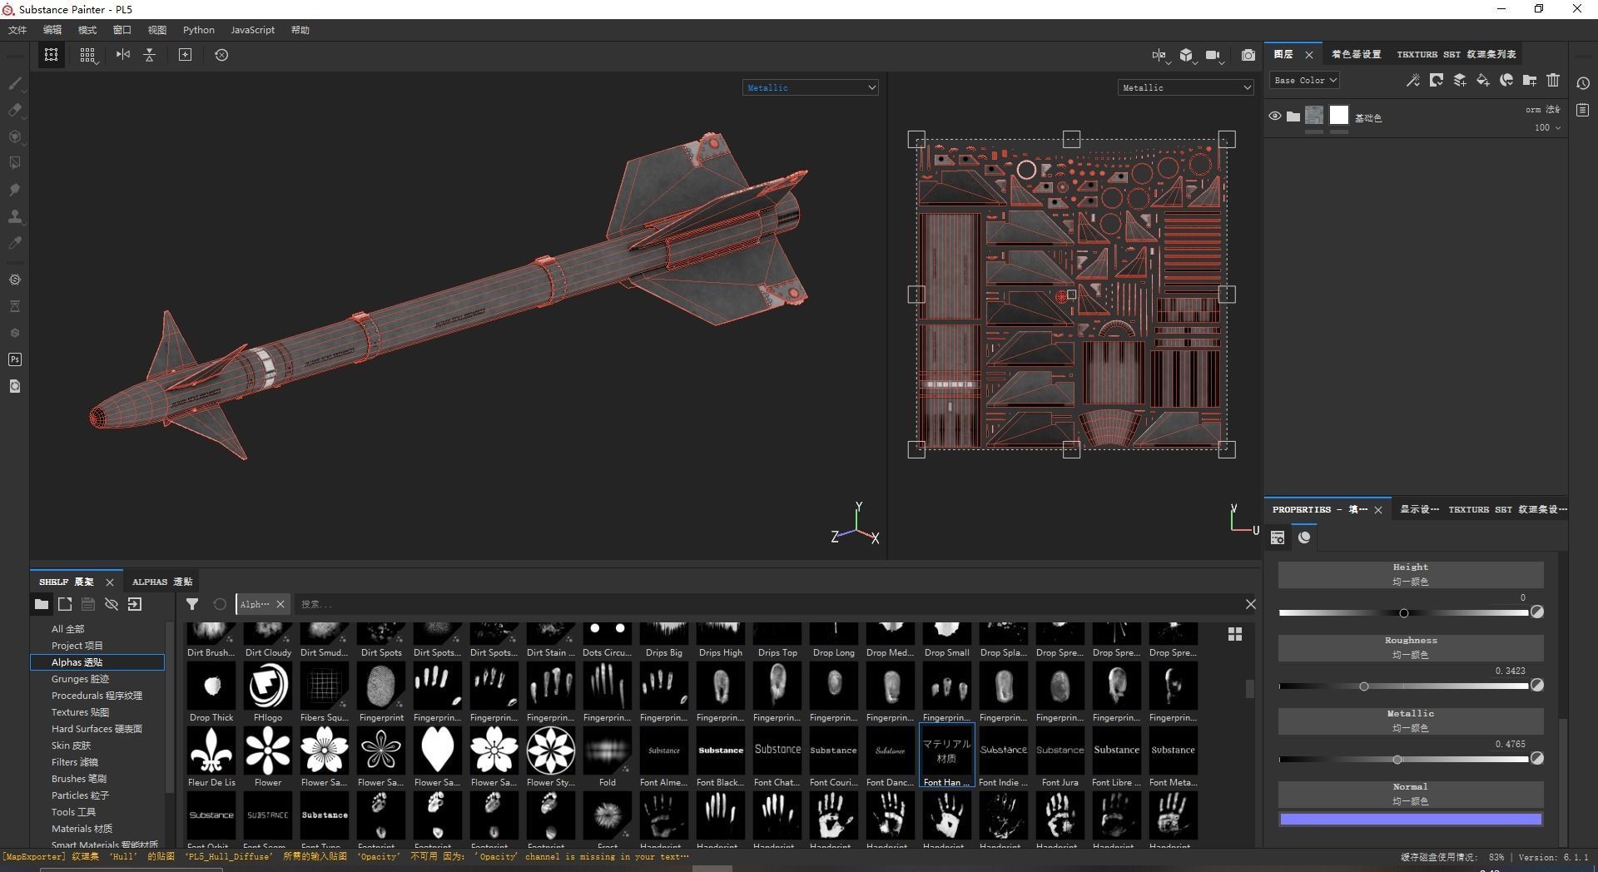
Task: Click the white mask thumbnail of 基础色 layer
Action: point(1338,116)
